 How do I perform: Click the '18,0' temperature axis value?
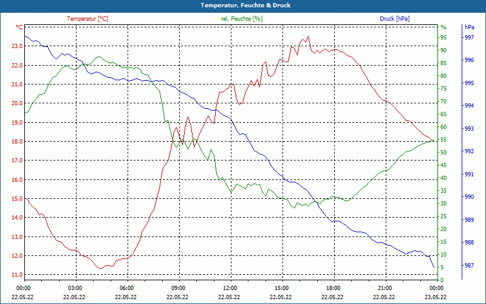point(17,142)
